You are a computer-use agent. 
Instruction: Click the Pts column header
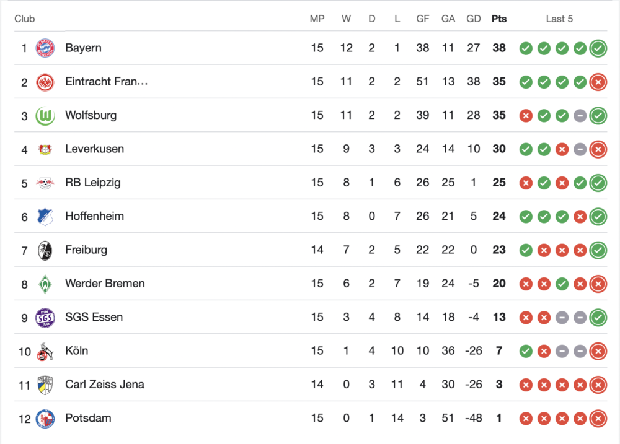(x=498, y=19)
